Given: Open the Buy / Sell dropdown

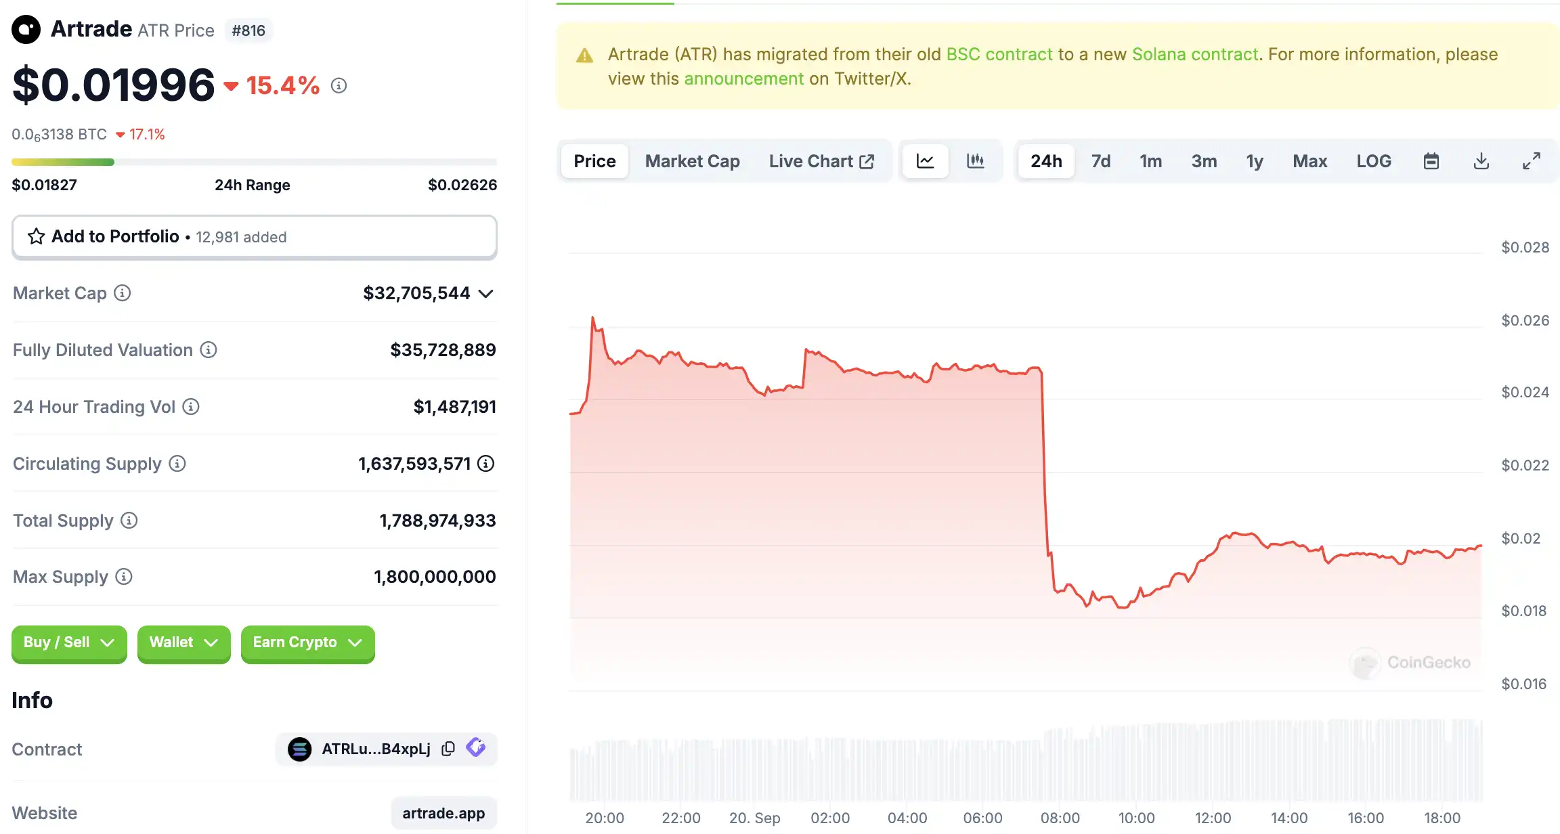Looking at the screenshot, I should 69,642.
